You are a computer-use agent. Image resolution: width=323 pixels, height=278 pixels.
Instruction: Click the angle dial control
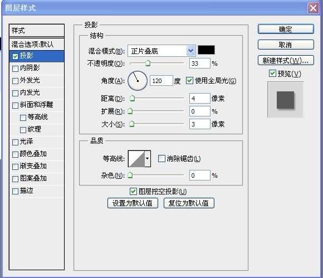[x=138, y=81]
